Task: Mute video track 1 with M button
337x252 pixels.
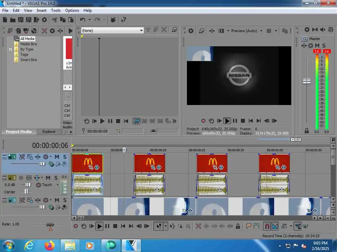Action: pos(57,157)
